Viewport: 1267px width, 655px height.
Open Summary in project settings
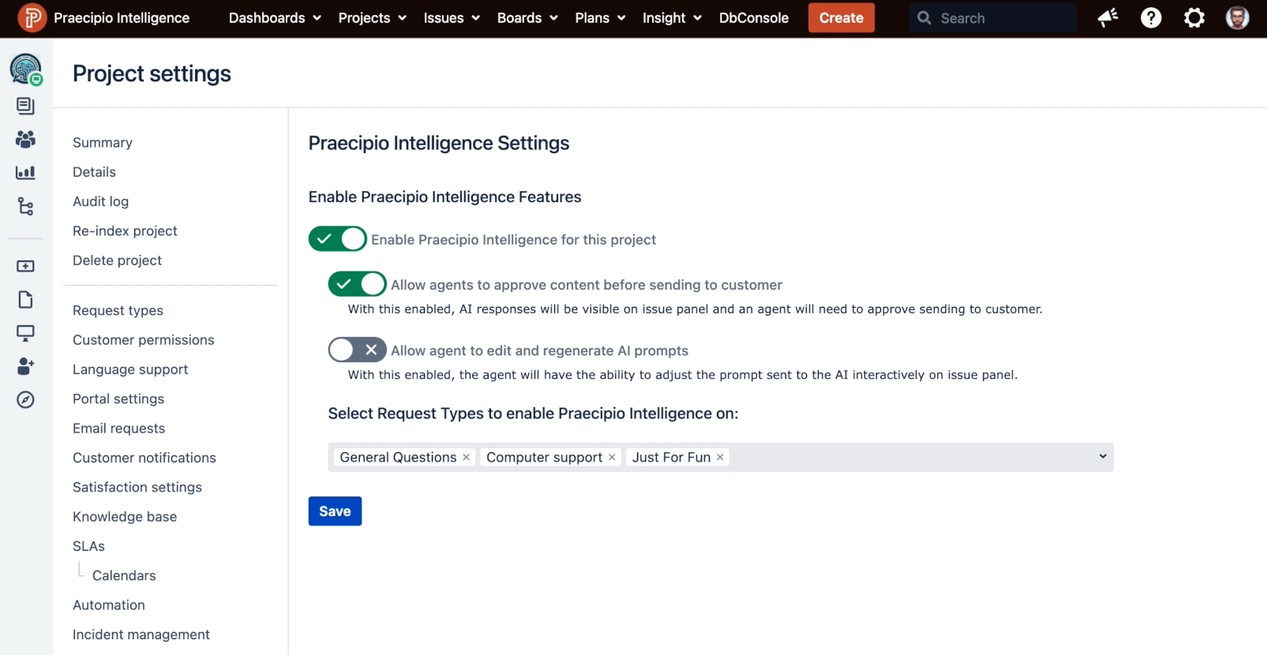click(x=103, y=143)
